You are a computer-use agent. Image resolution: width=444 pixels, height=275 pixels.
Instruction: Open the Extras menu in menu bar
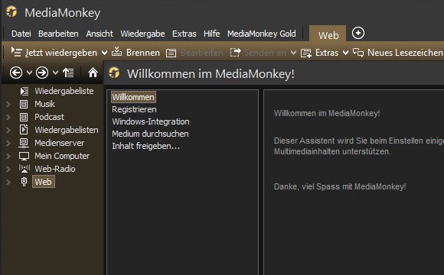click(x=184, y=34)
